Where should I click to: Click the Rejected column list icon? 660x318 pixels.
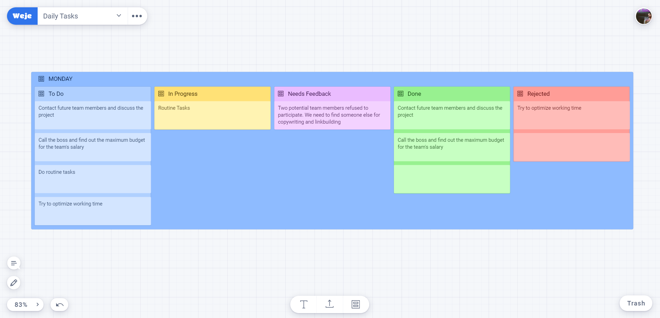(x=520, y=94)
